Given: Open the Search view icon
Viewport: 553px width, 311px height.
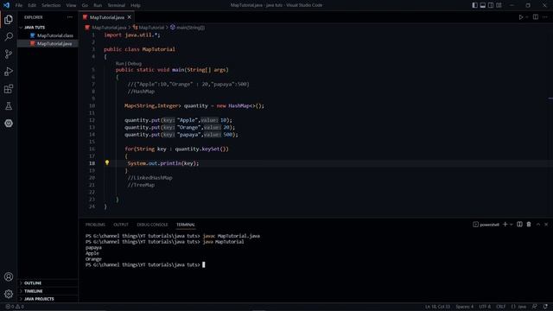Looking at the screenshot, I should point(9,36).
